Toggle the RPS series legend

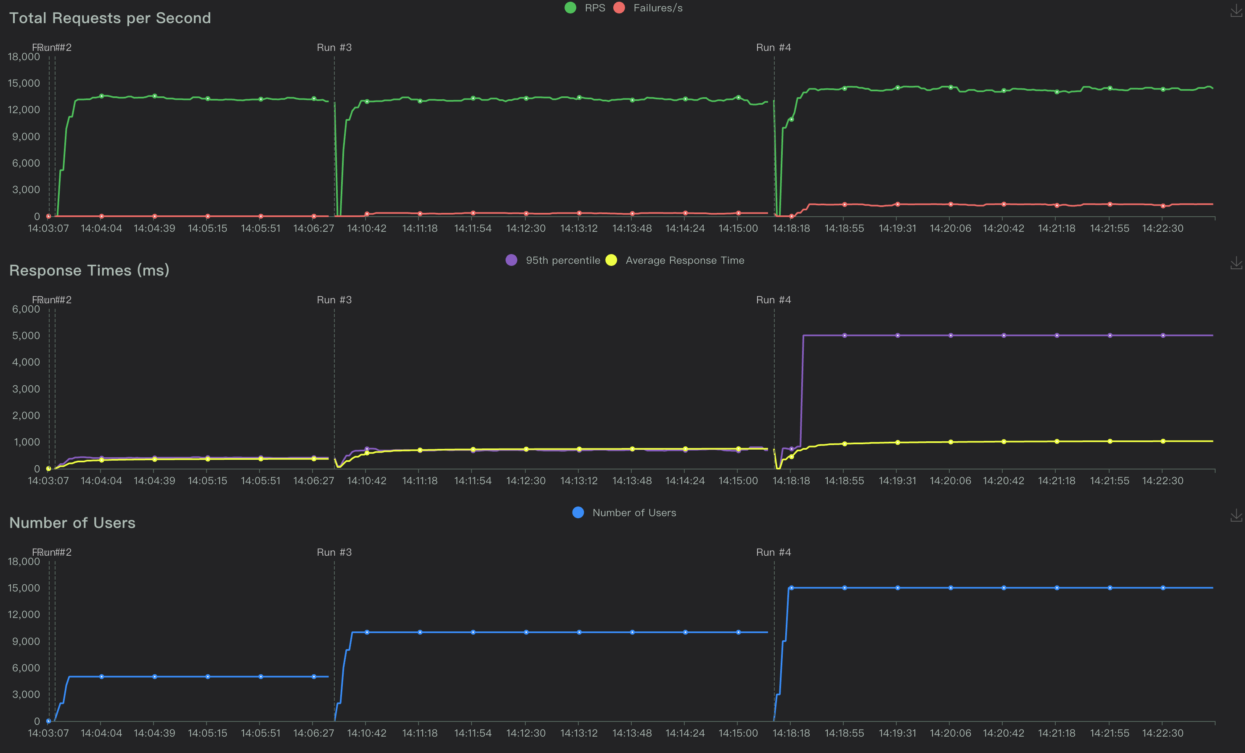pyautogui.click(x=594, y=8)
